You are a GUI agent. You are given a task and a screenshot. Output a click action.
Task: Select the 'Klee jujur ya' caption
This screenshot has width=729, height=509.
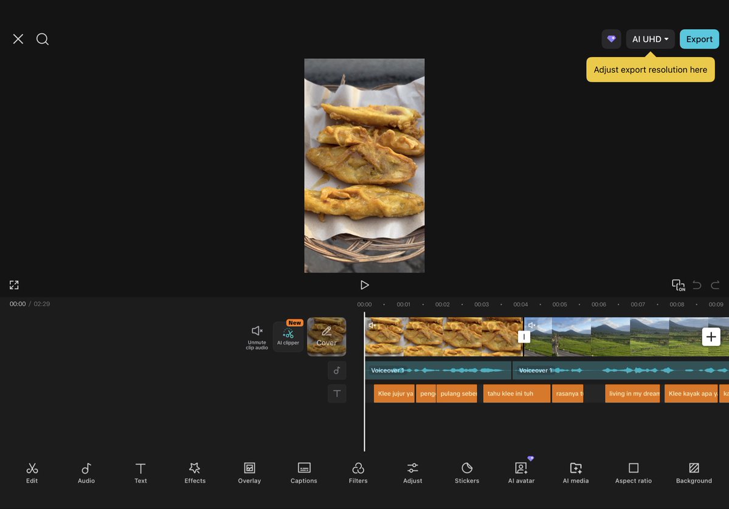click(394, 394)
